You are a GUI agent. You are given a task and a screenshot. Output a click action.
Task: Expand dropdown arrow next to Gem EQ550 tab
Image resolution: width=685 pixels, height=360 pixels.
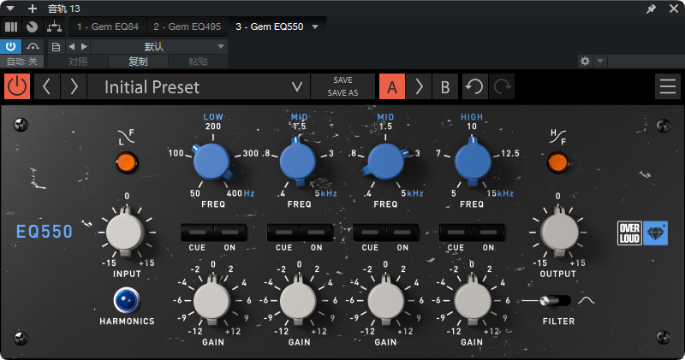tap(315, 27)
